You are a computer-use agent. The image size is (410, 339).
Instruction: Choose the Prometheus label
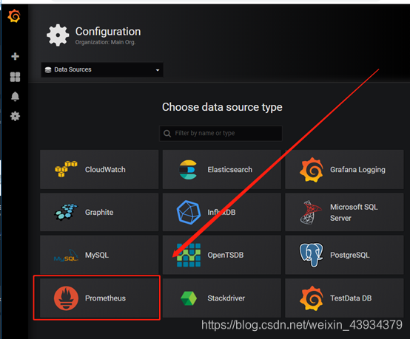point(105,298)
